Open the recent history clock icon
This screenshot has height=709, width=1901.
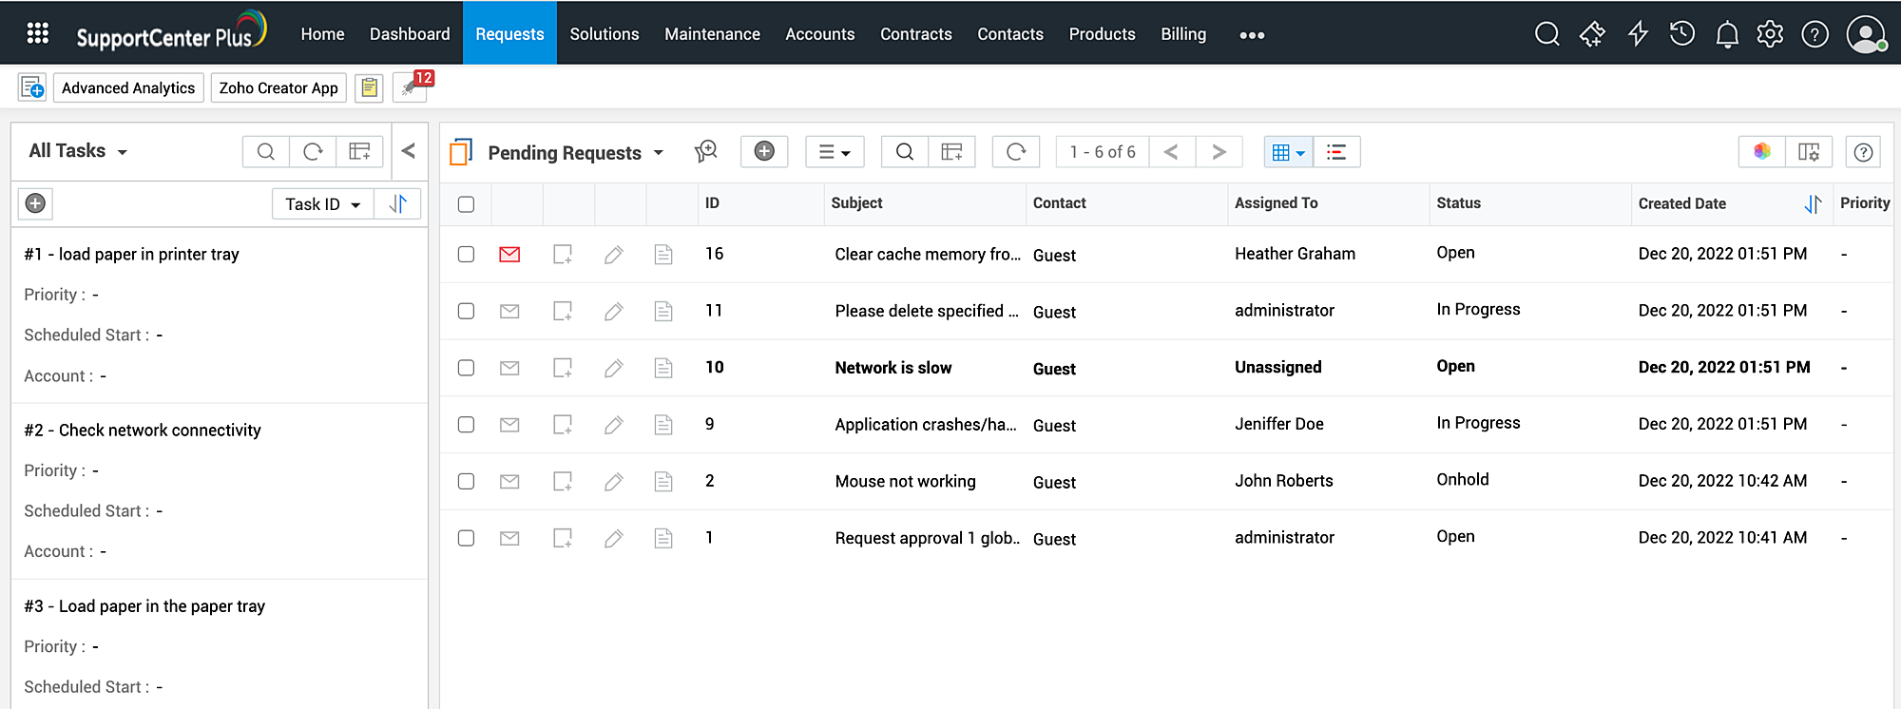[1681, 35]
